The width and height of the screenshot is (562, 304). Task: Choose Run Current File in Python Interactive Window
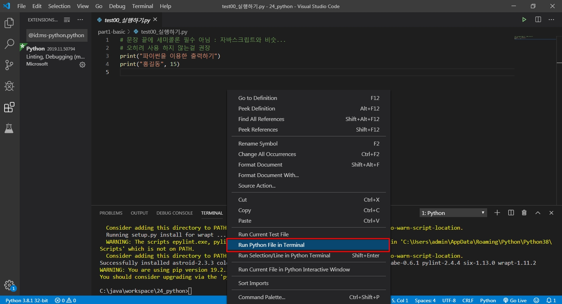coord(309,270)
